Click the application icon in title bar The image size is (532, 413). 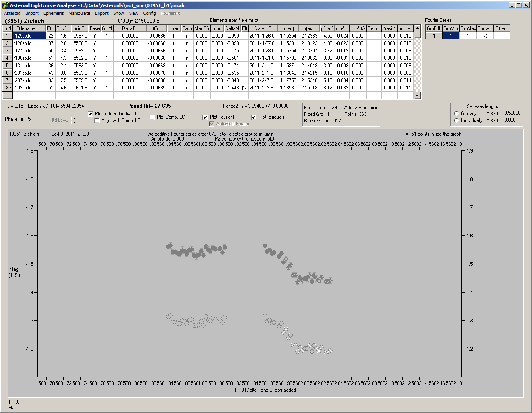(5, 5)
